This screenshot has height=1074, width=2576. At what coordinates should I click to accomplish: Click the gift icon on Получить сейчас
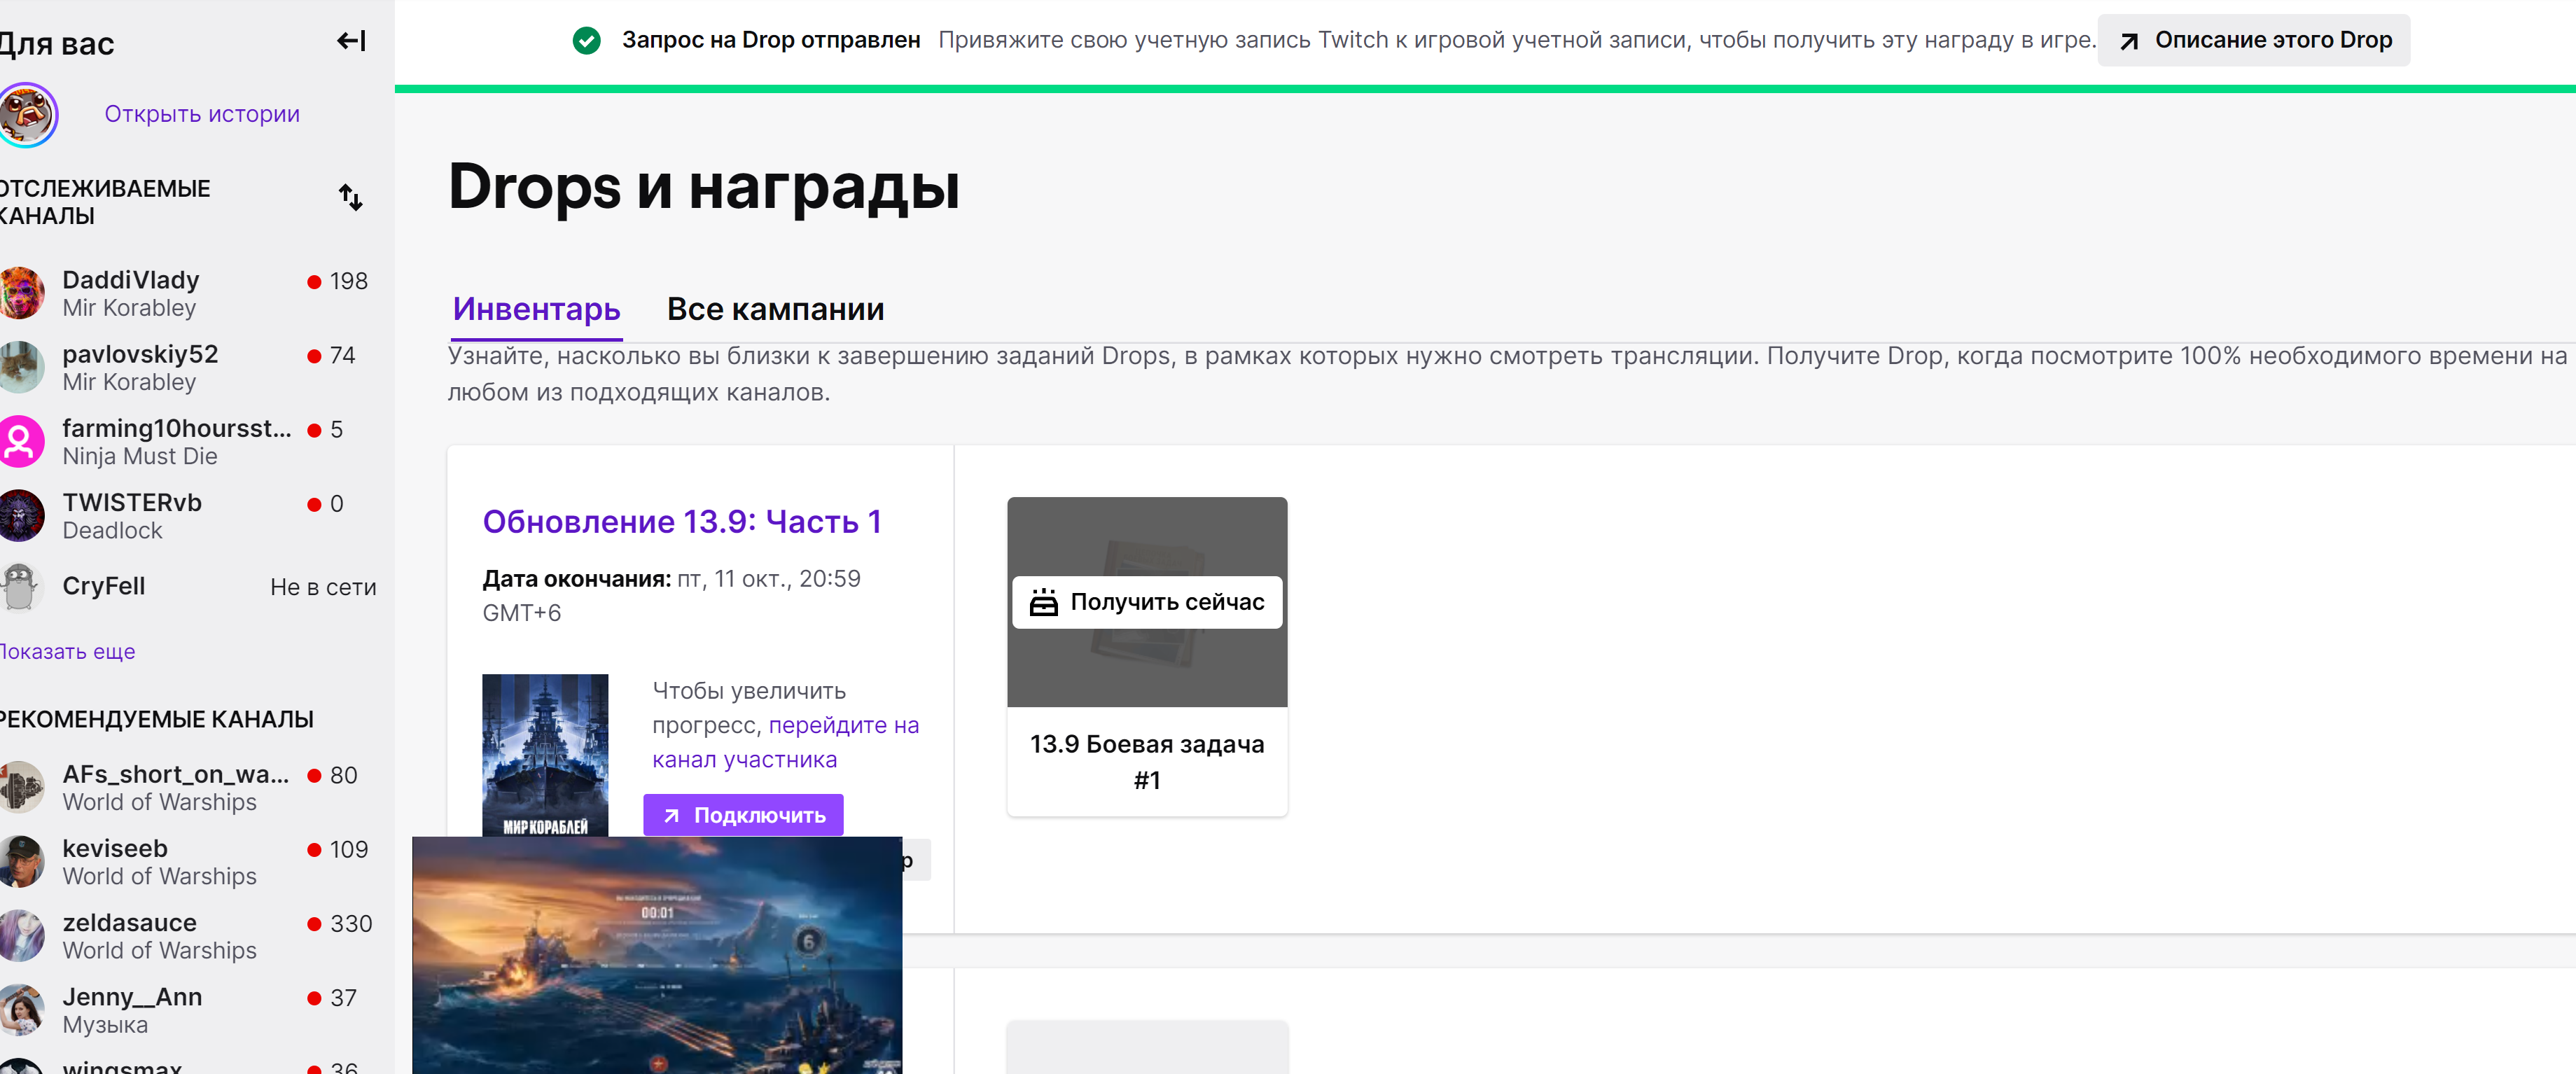[1043, 602]
